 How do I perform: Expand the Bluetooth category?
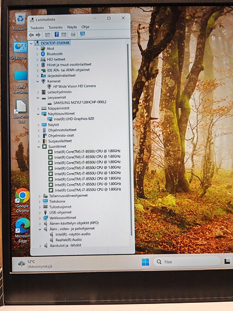[x=37, y=54]
